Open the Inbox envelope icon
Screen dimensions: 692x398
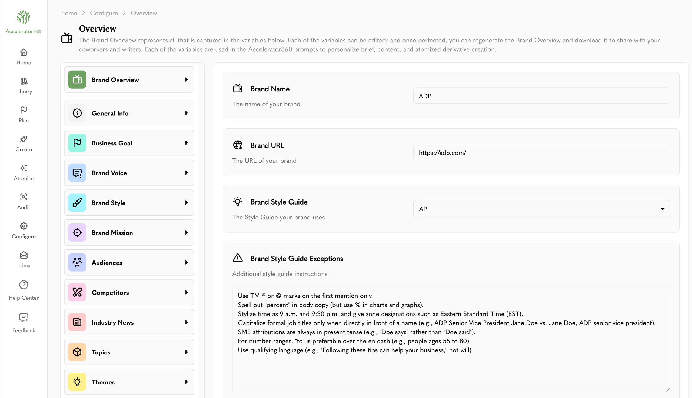coord(24,255)
